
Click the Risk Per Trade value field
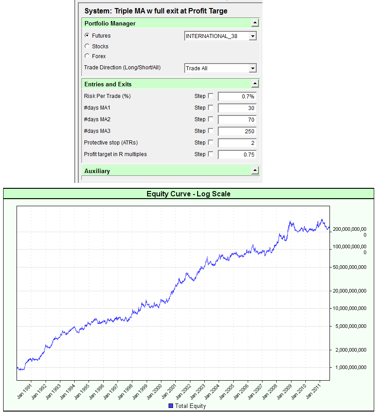click(x=237, y=97)
